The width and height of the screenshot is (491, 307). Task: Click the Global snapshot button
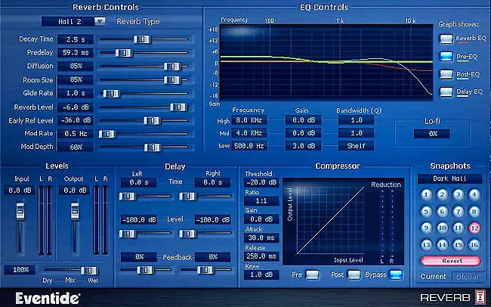467,277
